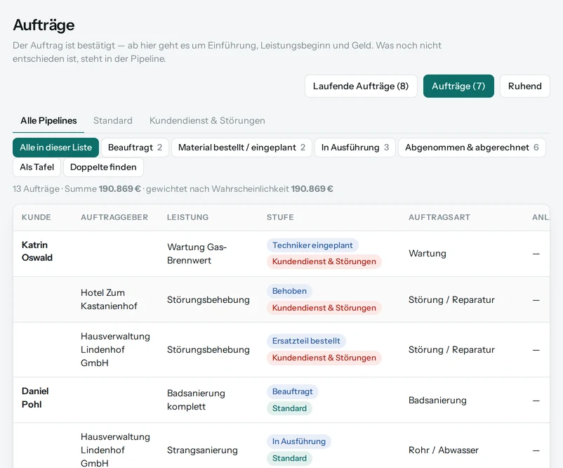Click Hausverwaltung Lindenhof GmbH in Störungsbehebung row

pyautogui.click(x=115, y=350)
